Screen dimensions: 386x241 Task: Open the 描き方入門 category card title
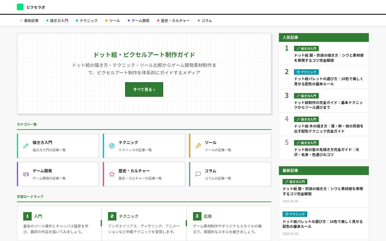coord(42,142)
